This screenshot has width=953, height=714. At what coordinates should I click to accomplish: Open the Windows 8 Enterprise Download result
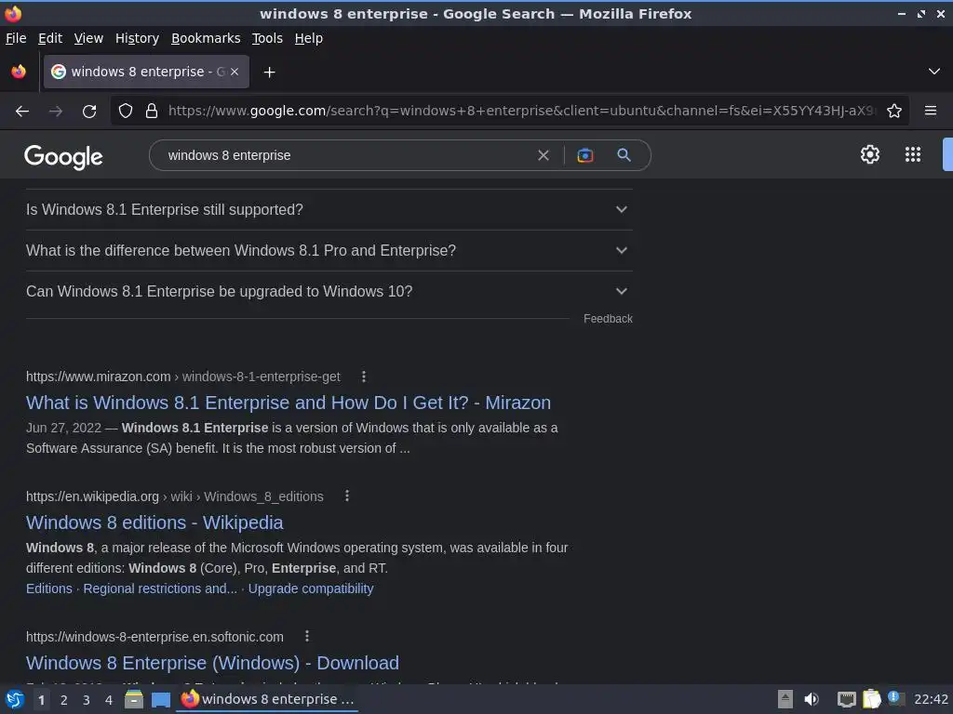[x=212, y=662]
